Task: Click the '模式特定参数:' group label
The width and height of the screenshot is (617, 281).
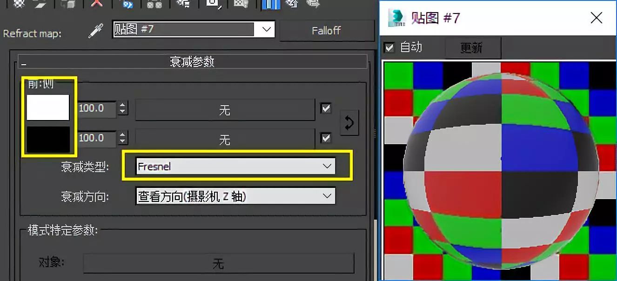Action: [x=63, y=230]
